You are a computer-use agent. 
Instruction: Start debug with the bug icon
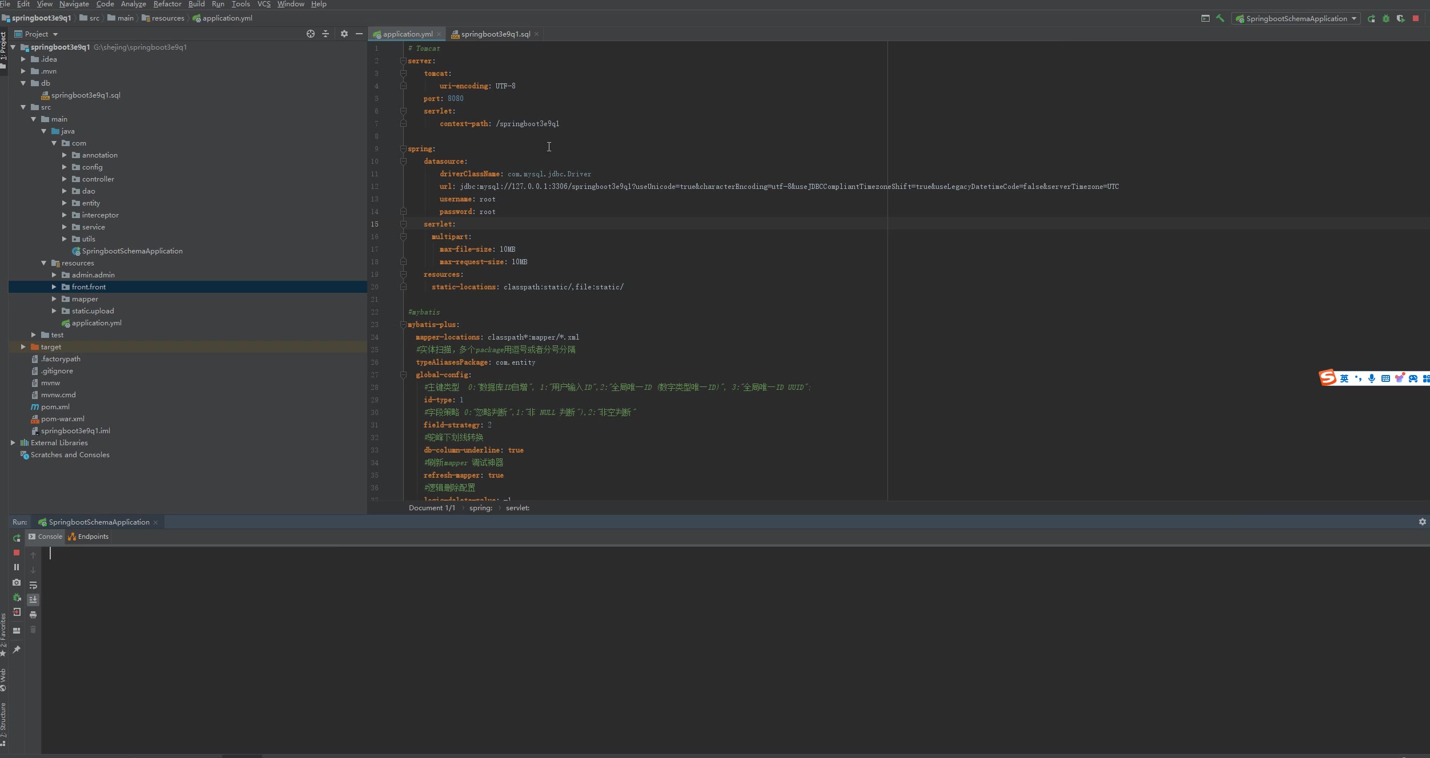(x=1386, y=19)
